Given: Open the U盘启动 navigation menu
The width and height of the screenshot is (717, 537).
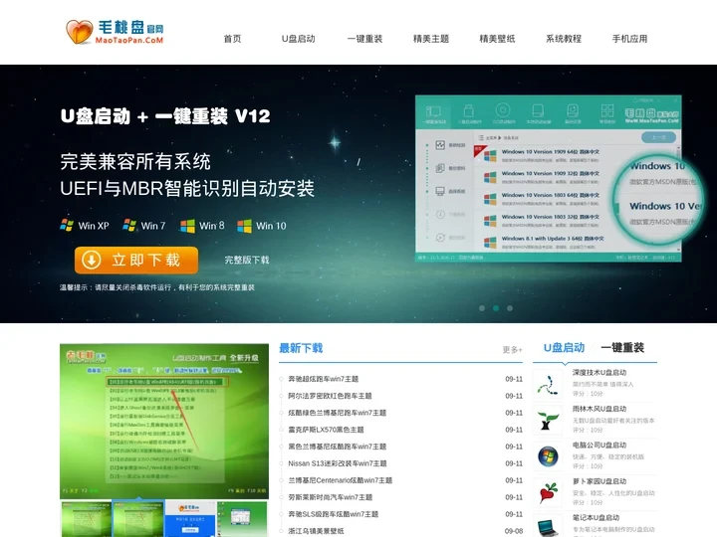Looking at the screenshot, I should click(x=298, y=39).
